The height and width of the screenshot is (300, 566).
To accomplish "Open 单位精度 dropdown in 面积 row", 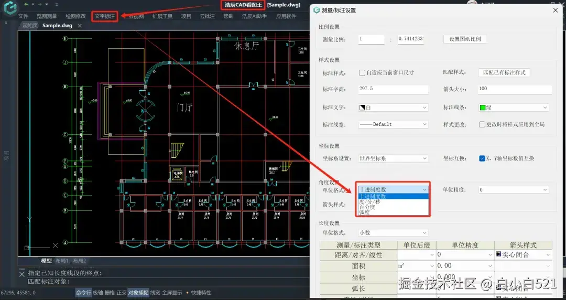I will pos(465,266).
